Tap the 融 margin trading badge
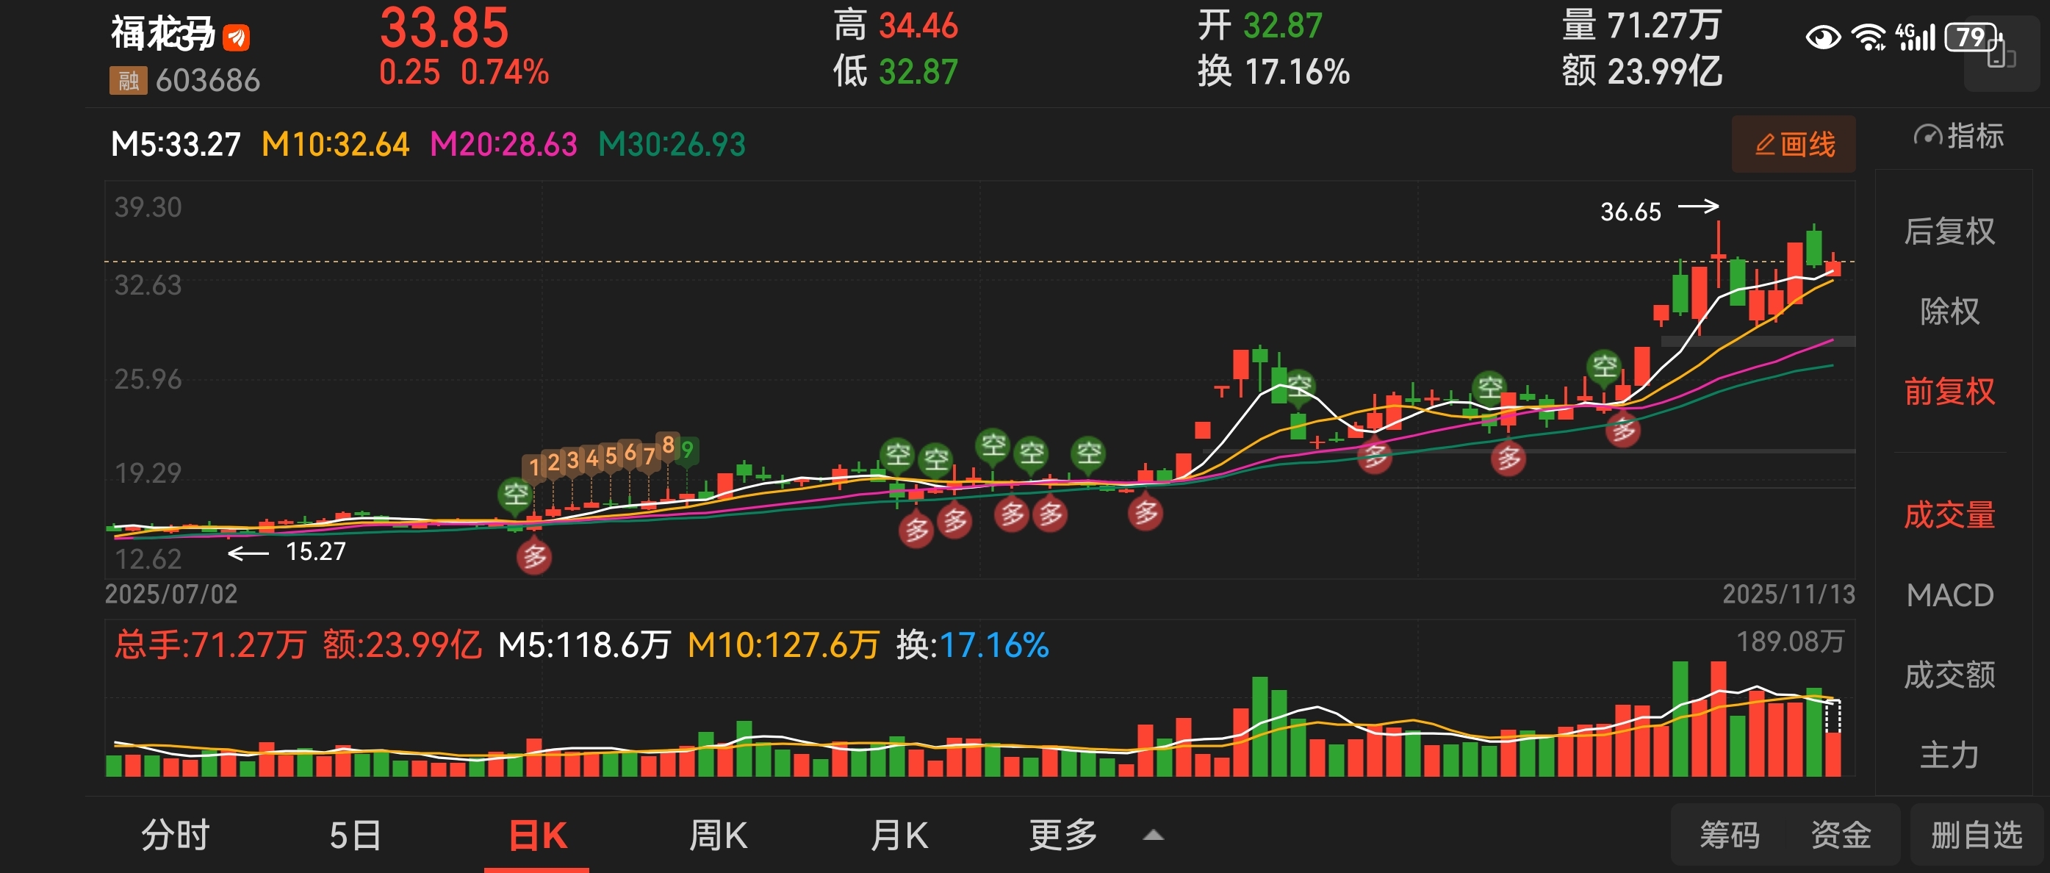The image size is (2050, 873). coord(128,80)
